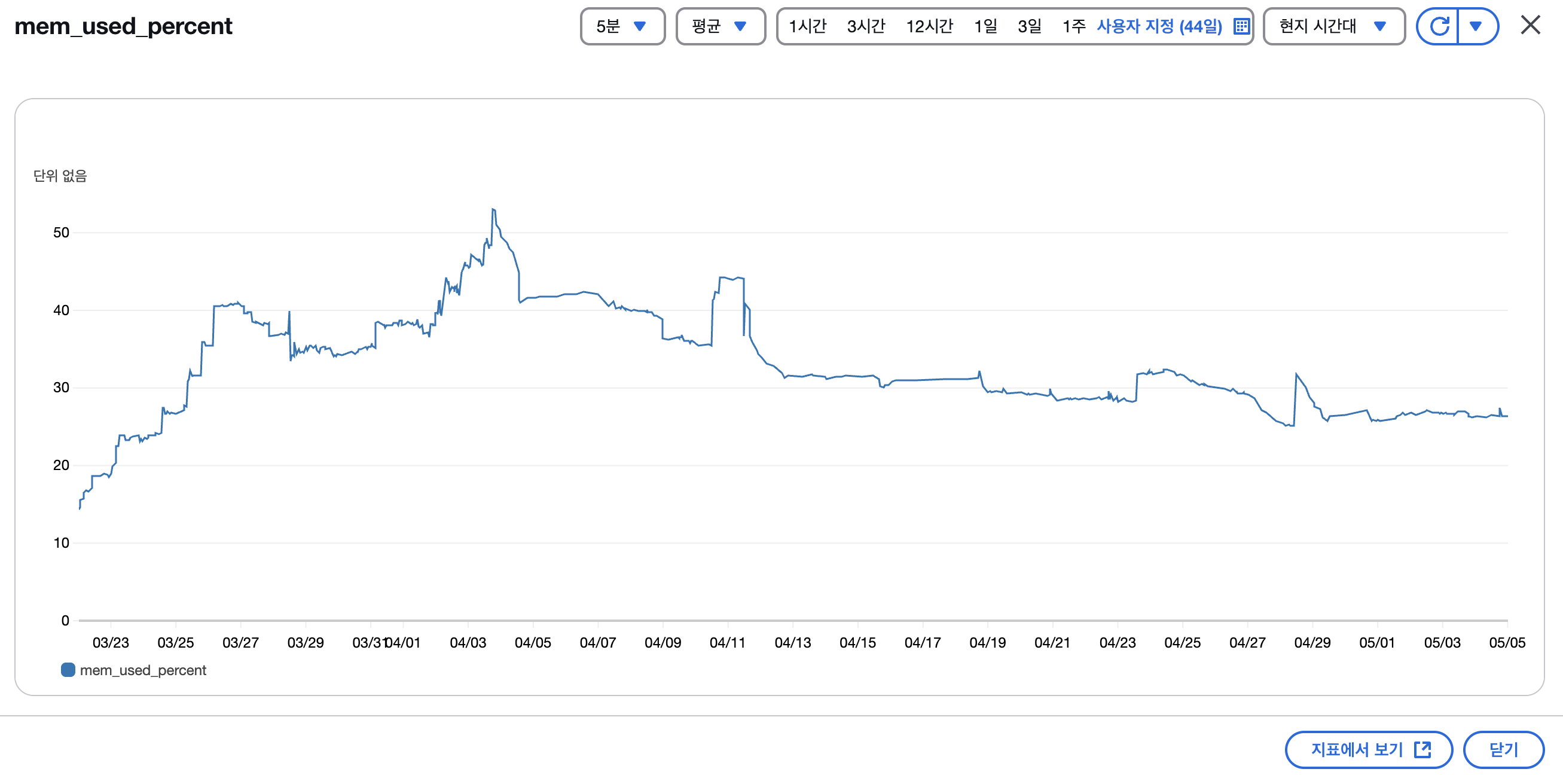1563x775 pixels.
Task: Close the mem_used_percent panel with X
Action: coord(1530,26)
